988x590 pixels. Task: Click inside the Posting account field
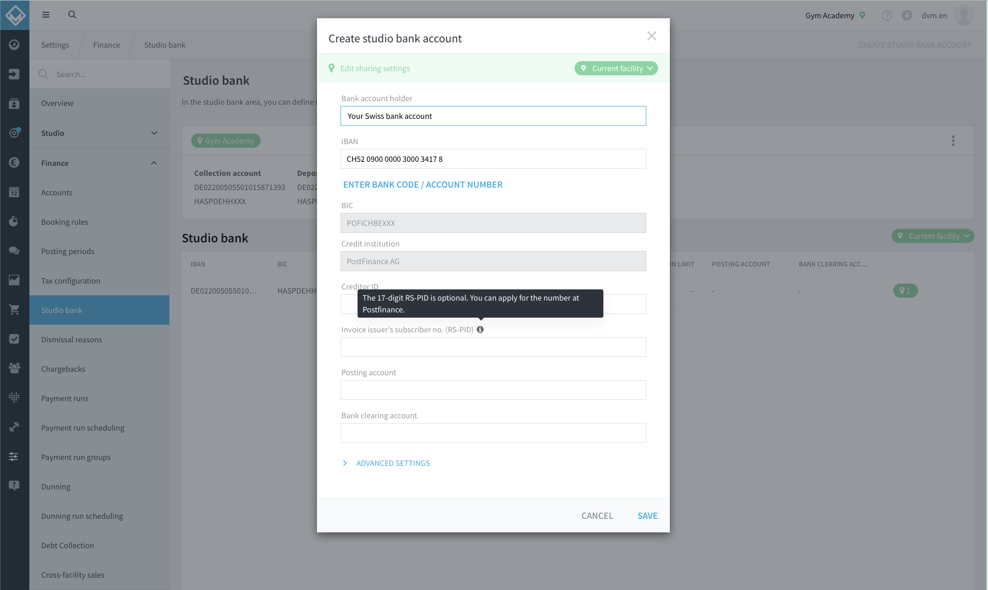pyautogui.click(x=493, y=390)
